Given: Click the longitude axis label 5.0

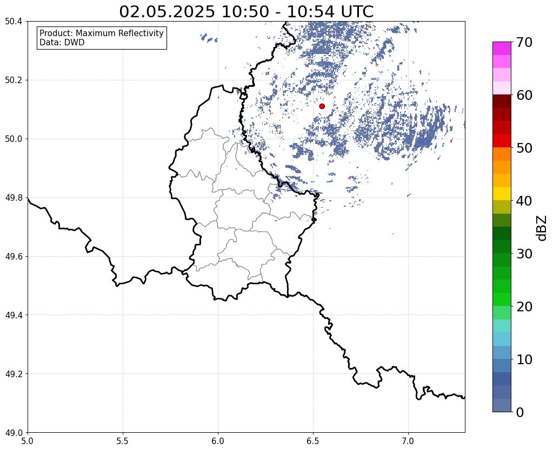Looking at the screenshot, I should click(x=28, y=441).
